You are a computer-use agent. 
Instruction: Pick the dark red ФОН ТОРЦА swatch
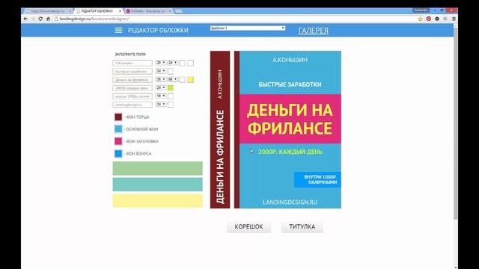(118, 117)
